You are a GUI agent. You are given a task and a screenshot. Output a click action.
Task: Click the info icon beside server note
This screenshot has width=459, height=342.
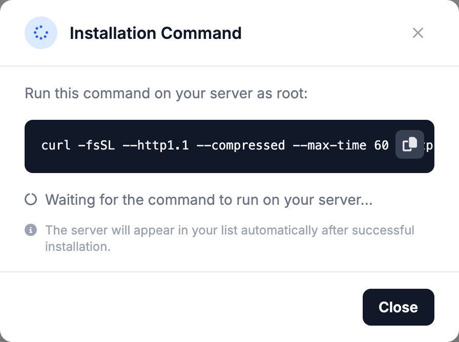31,230
